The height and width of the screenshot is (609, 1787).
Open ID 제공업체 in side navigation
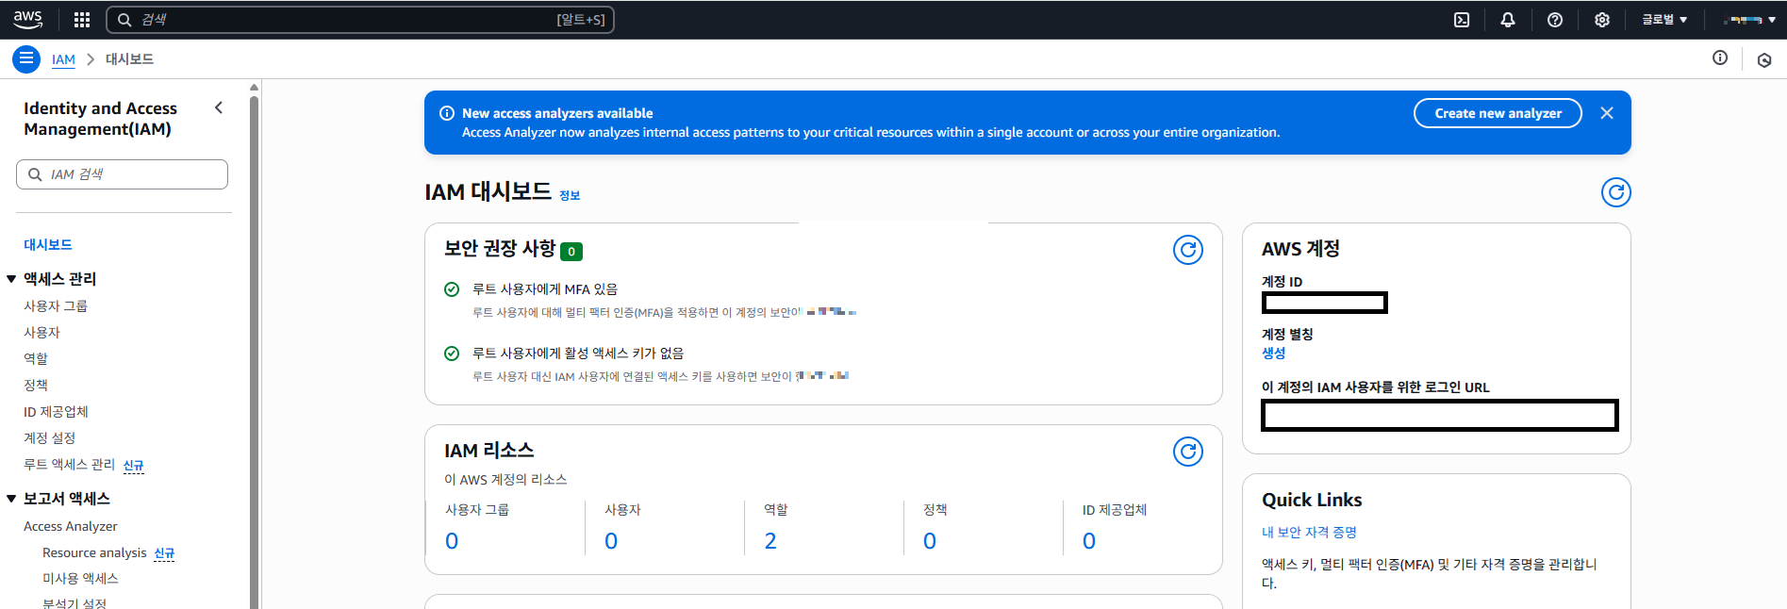(56, 412)
